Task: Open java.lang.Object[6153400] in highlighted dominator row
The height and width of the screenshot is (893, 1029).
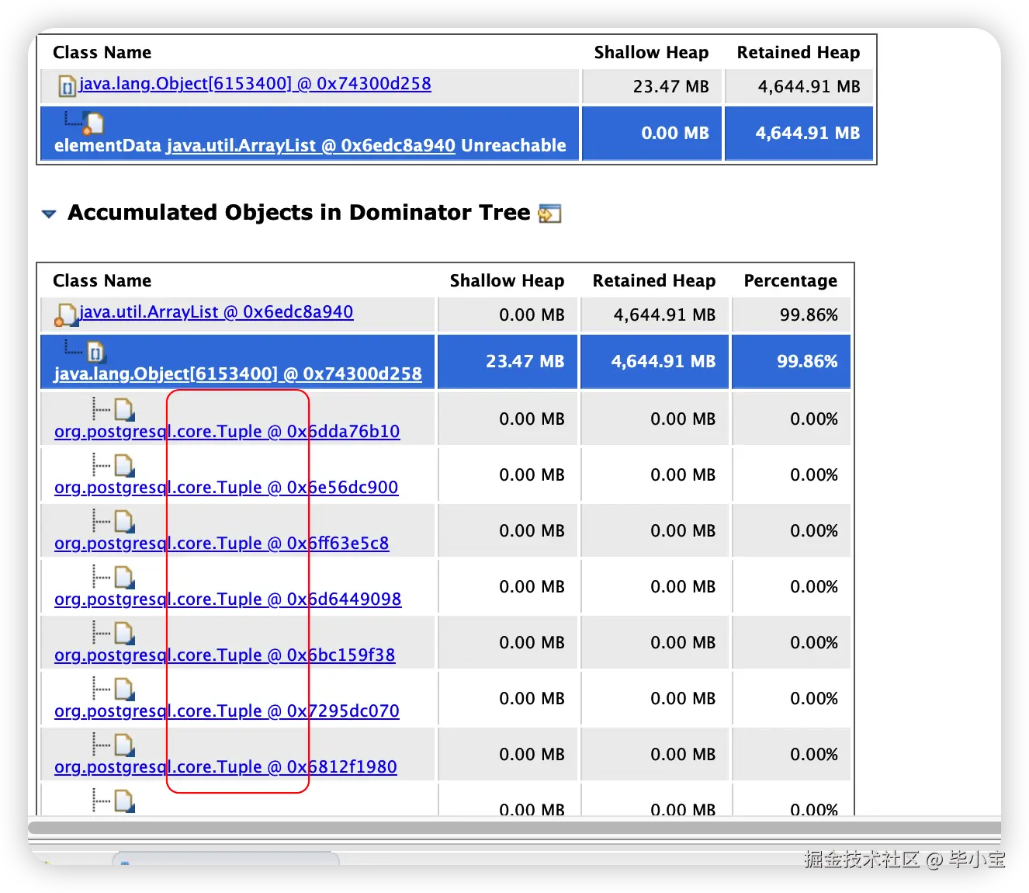Action: (238, 374)
